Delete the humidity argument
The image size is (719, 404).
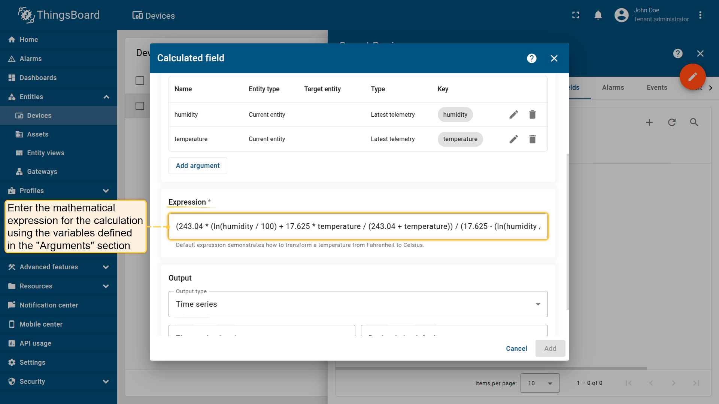point(532,114)
